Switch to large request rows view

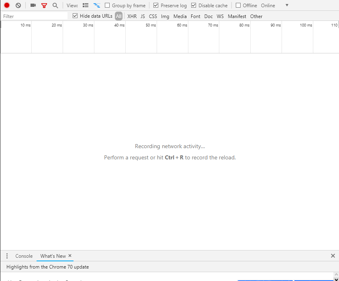86,5
